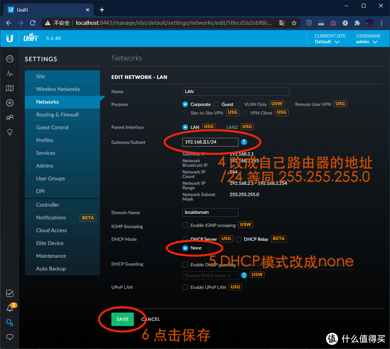Open Cloud Access settings
The width and height of the screenshot is (390, 349).
[x=62, y=231]
